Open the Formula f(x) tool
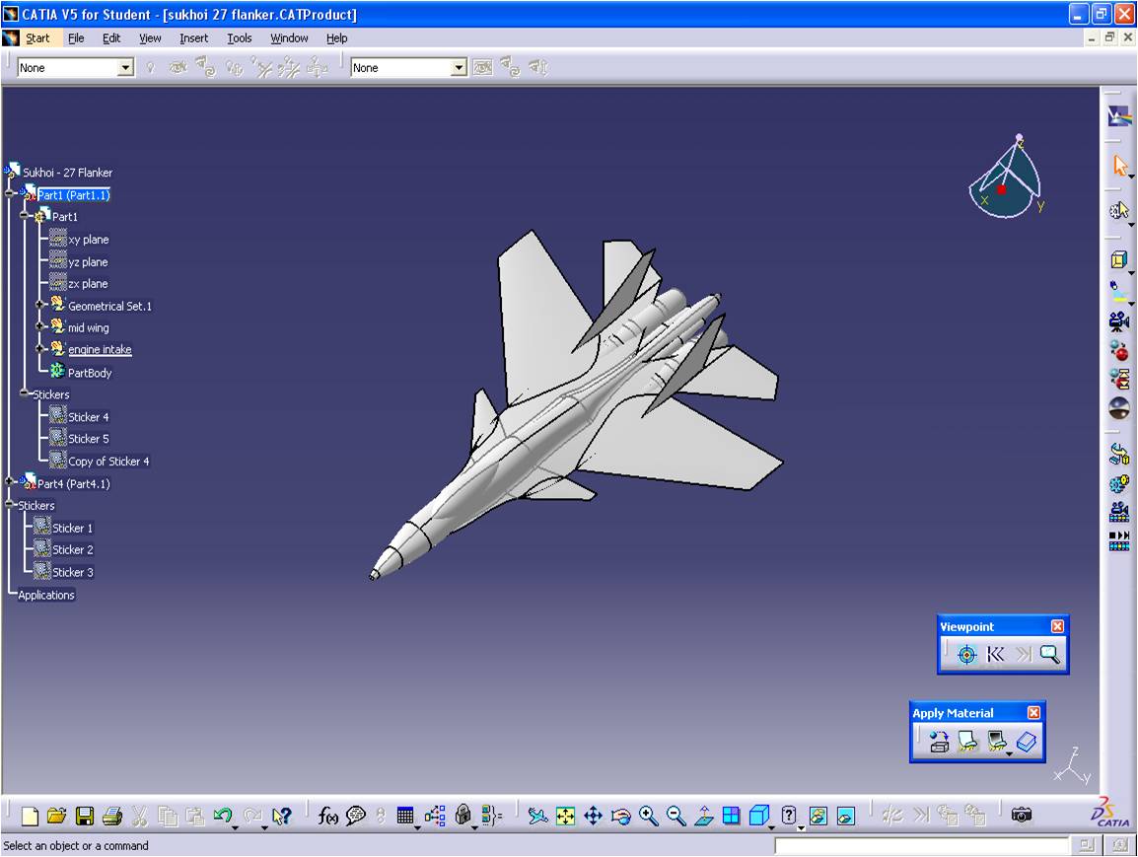The height and width of the screenshot is (857, 1138). coord(327,816)
